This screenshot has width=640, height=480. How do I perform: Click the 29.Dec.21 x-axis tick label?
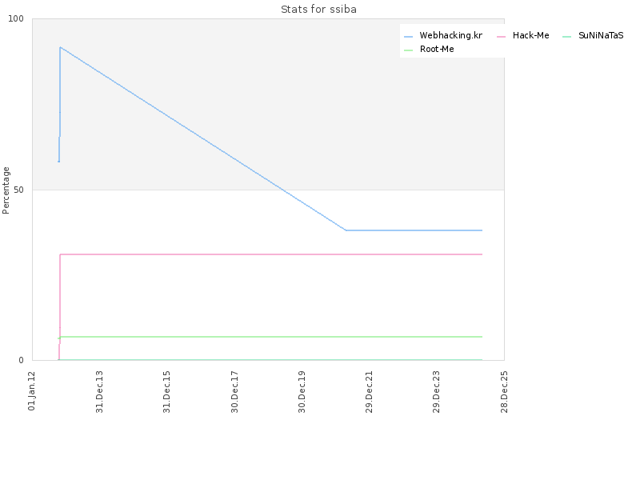coord(370,390)
